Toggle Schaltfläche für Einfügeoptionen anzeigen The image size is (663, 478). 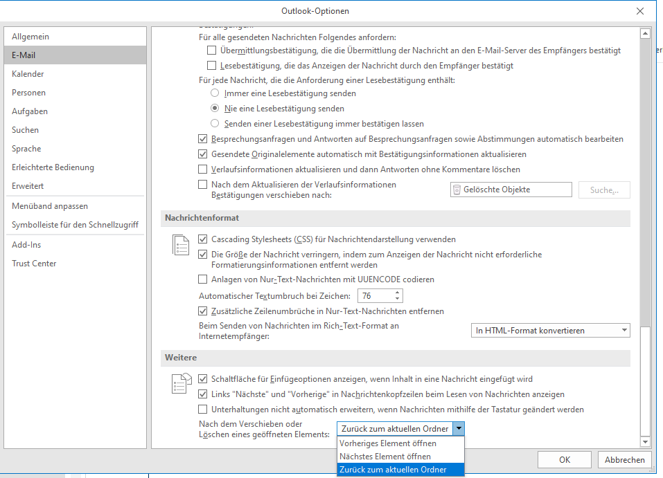pyautogui.click(x=203, y=379)
